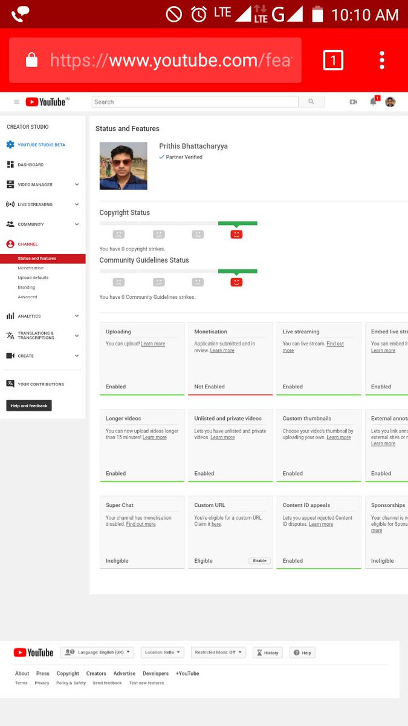408x726 pixels.
Task: Open the Monetisation submenu item
Action: point(31,268)
